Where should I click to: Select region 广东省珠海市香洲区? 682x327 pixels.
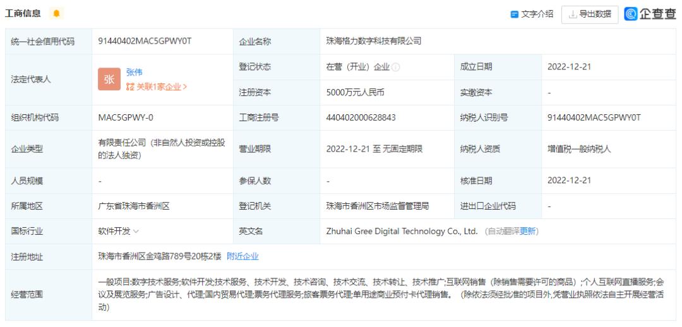pos(134,206)
